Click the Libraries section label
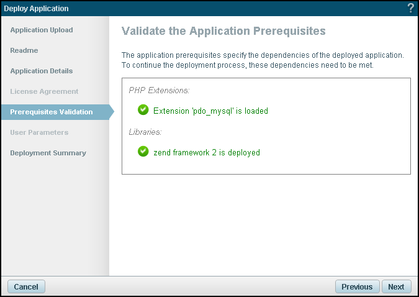 pyautogui.click(x=144, y=132)
